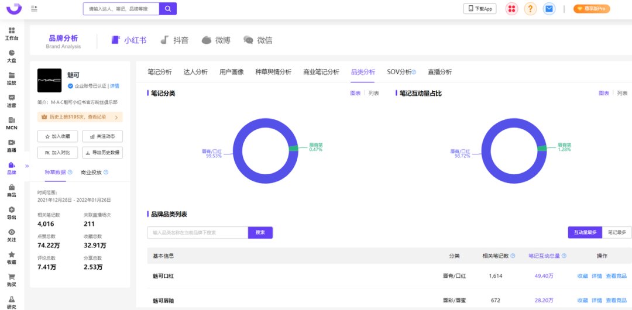Open 导出 in the left sidebar
Image resolution: width=632 pixels, height=310 pixels.
coord(12,213)
